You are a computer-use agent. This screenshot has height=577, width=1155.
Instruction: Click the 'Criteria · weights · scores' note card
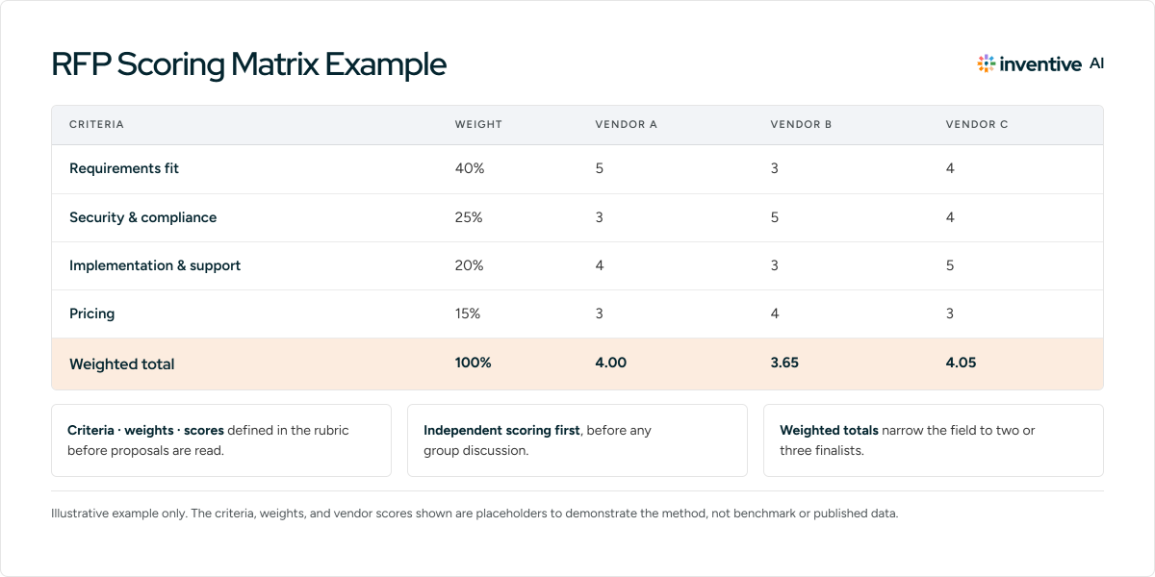221,440
